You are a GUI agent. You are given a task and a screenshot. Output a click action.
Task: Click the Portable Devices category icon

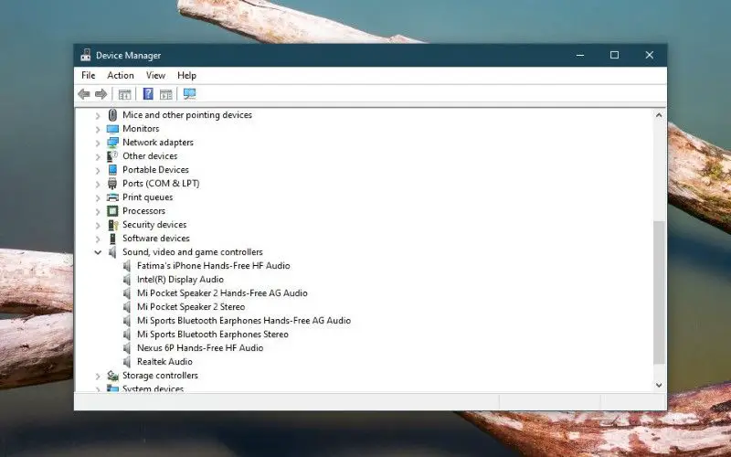(112, 170)
